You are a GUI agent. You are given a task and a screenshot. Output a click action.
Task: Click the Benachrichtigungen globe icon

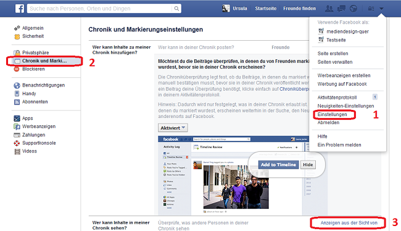click(x=17, y=85)
